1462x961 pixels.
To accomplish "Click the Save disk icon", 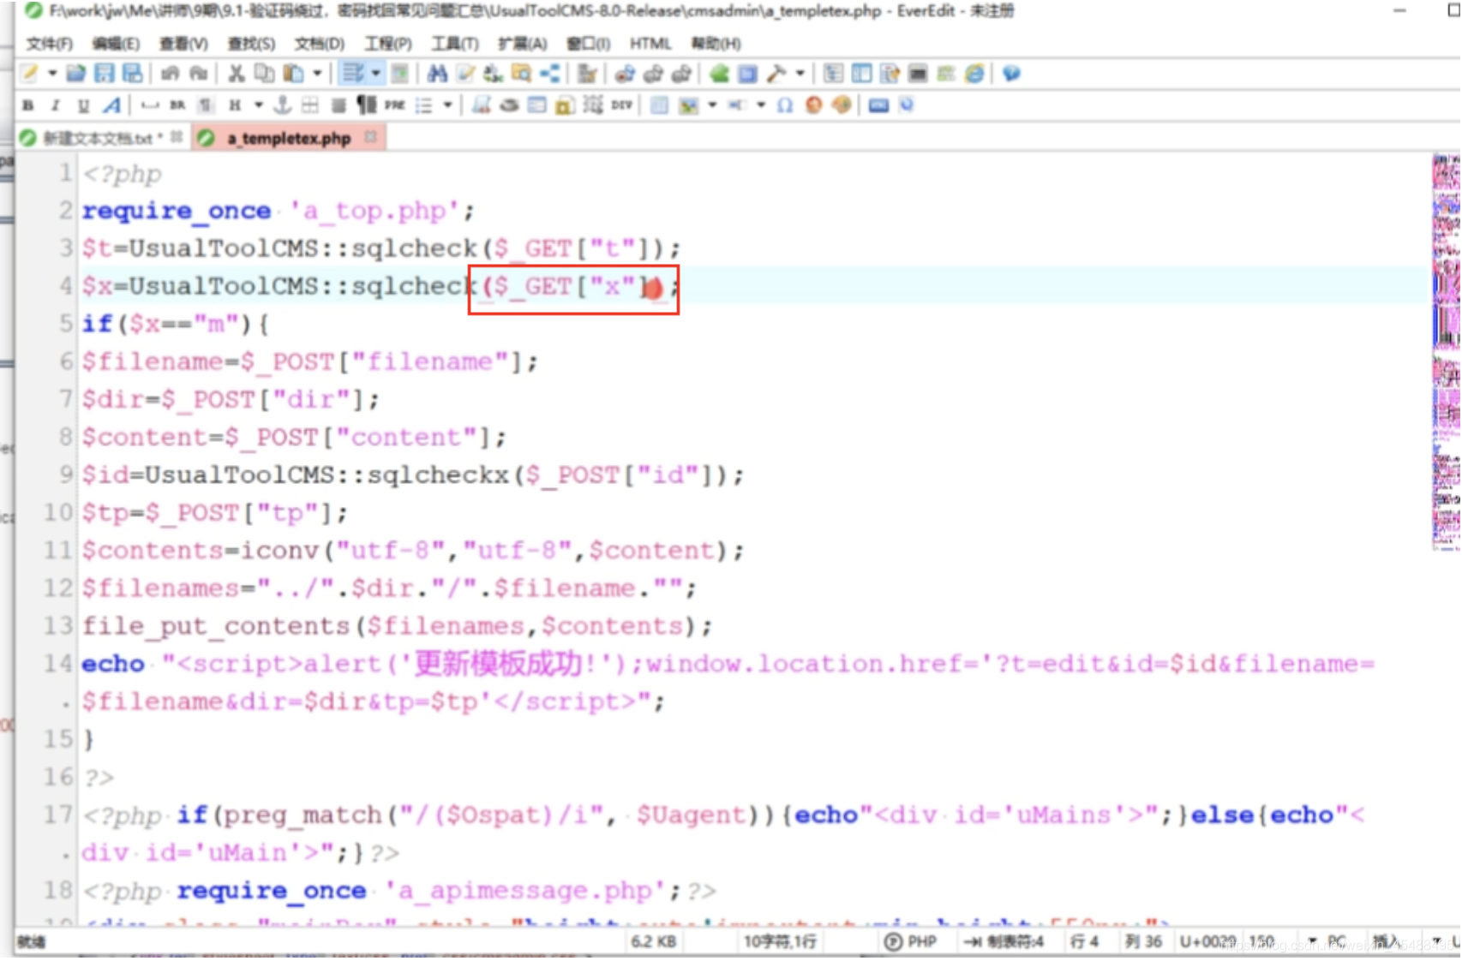I will click(104, 74).
